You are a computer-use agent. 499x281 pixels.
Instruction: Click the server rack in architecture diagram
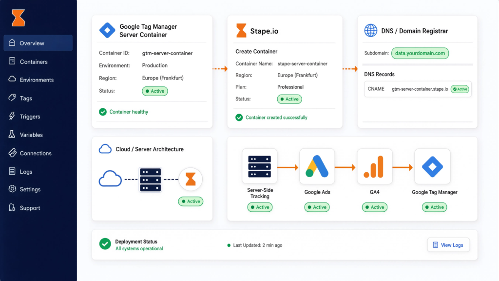pos(151,180)
